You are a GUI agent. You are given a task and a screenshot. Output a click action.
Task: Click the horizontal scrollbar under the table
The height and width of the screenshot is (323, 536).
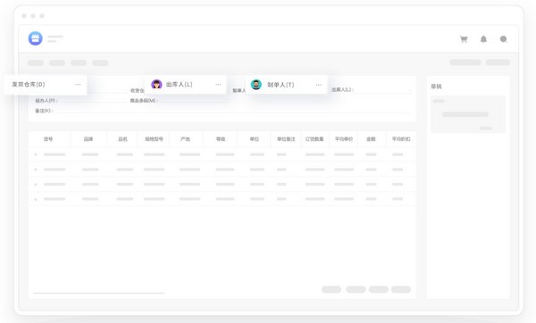click(99, 293)
